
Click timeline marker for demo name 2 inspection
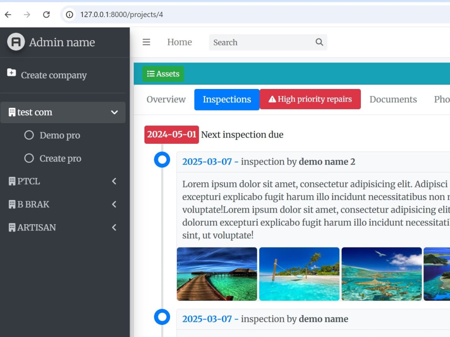pos(162,160)
